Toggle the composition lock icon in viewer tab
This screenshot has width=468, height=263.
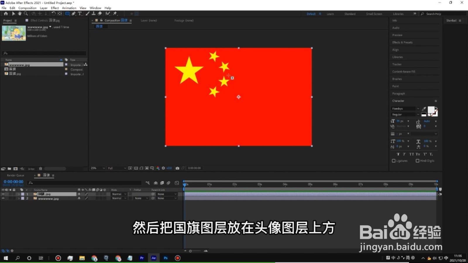tap(101, 20)
